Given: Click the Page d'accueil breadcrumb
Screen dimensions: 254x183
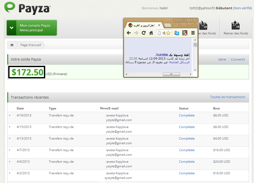Looking at the screenshot, I should [x=31, y=45].
